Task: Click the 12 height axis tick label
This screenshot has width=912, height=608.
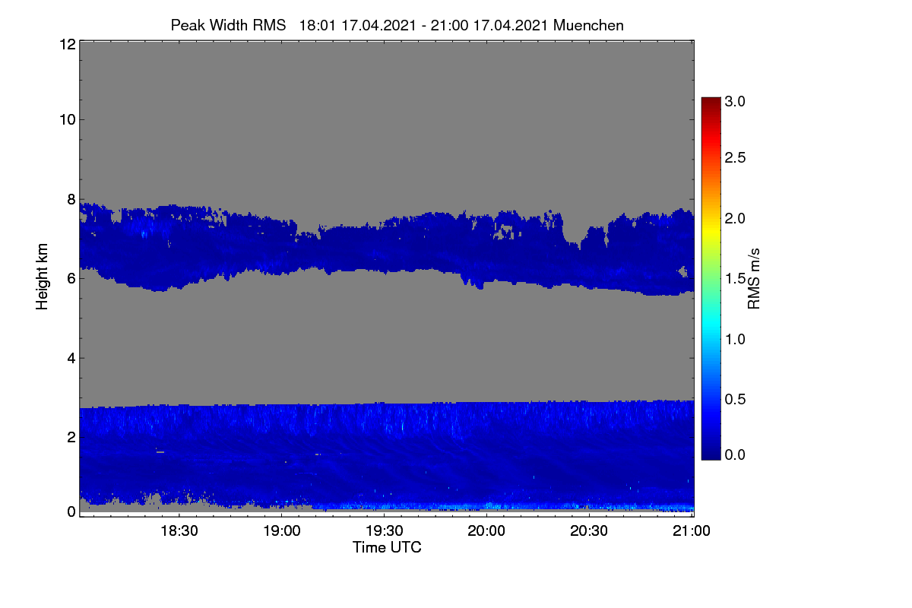Action: coord(66,44)
